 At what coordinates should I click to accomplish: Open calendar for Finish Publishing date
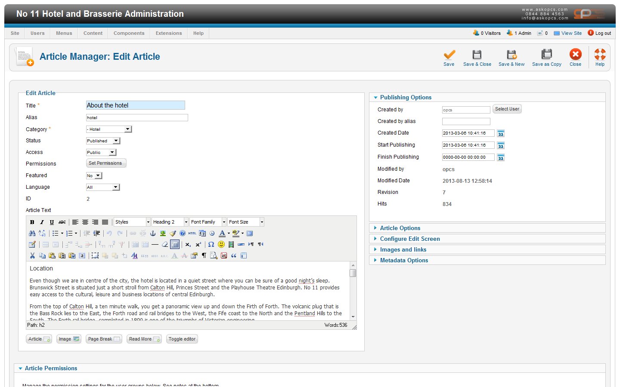501,157
